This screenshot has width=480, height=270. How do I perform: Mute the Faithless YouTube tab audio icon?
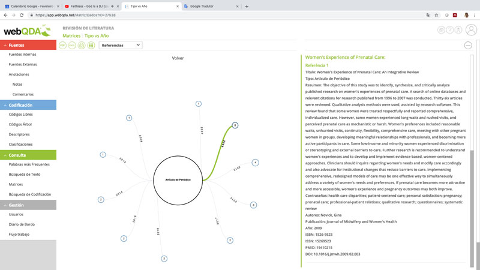tap(113, 6)
